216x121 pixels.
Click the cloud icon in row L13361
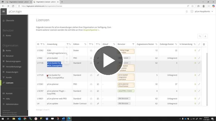(91, 84)
